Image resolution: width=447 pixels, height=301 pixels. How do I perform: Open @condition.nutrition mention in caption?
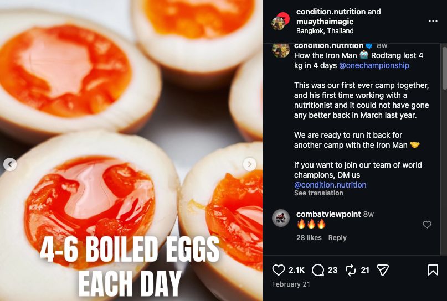pos(330,185)
